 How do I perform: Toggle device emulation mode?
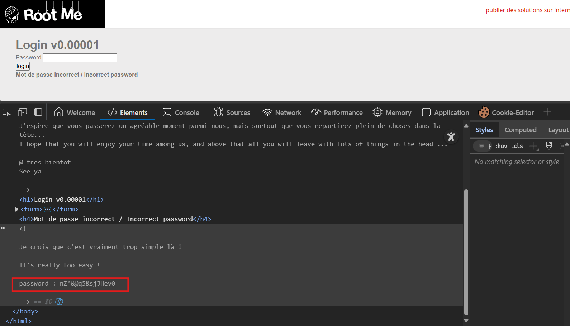[22, 112]
